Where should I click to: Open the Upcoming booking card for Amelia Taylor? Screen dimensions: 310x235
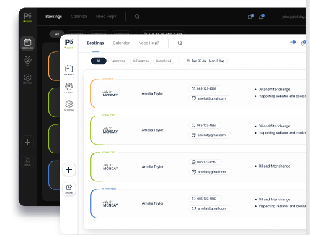198,93
